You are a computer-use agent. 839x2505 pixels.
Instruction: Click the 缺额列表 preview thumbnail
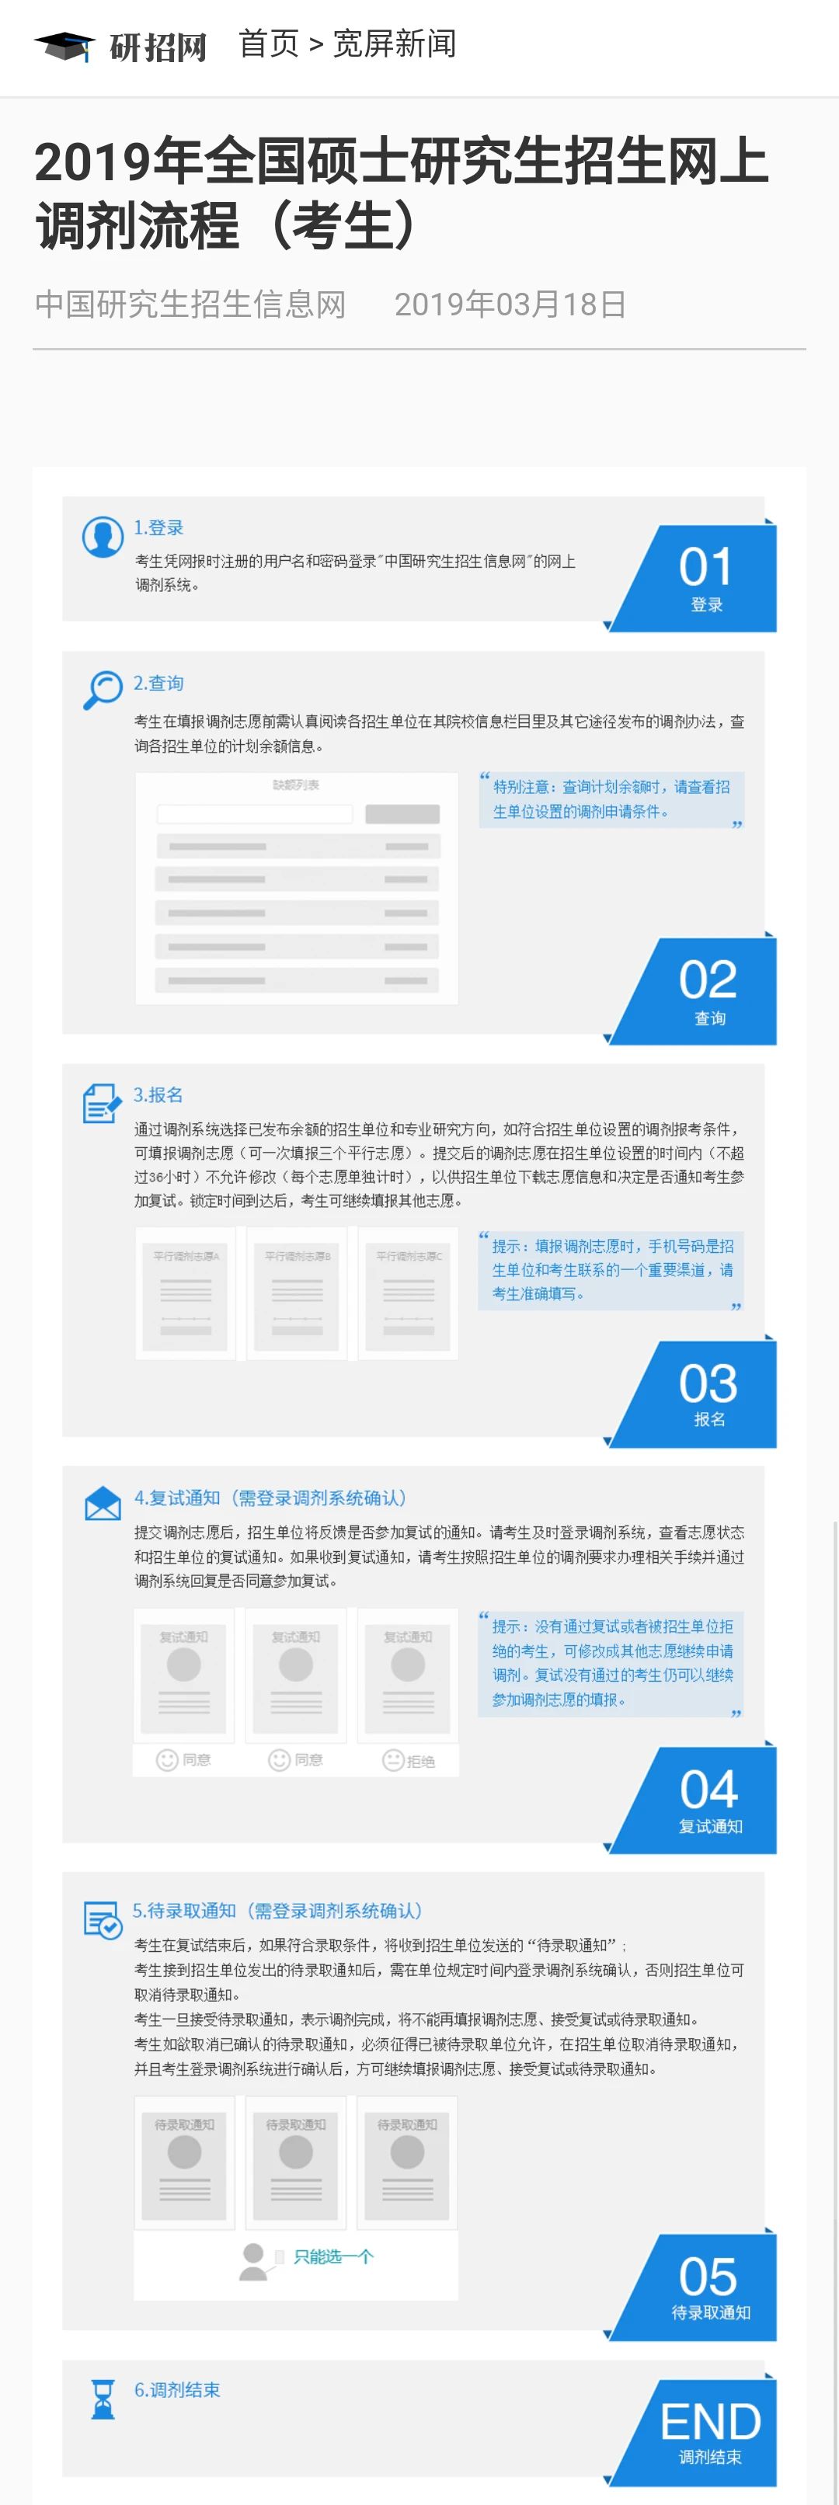pyautogui.click(x=297, y=888)
